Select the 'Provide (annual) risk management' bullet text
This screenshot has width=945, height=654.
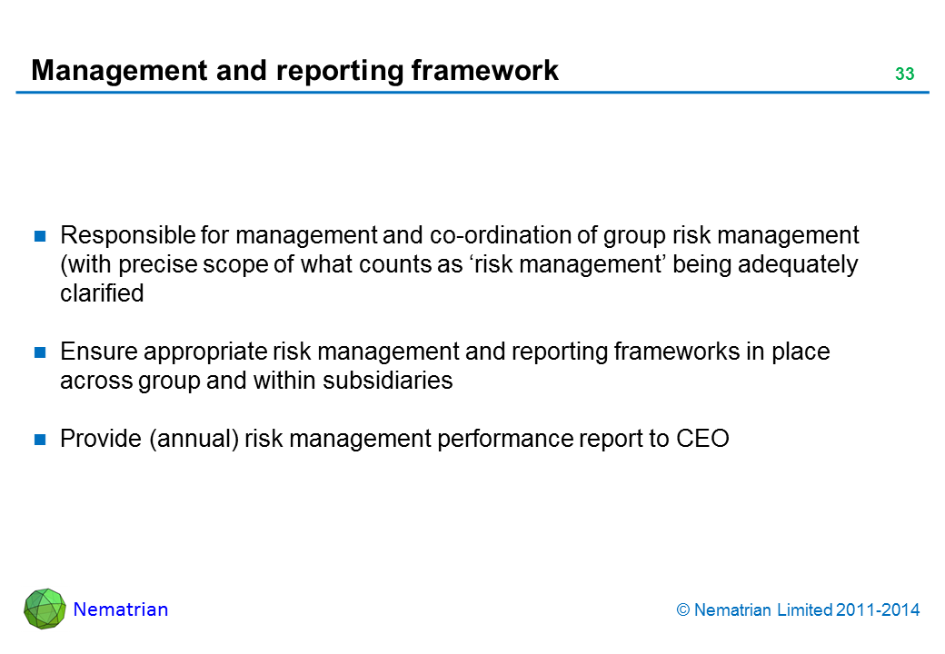(394, 440)
